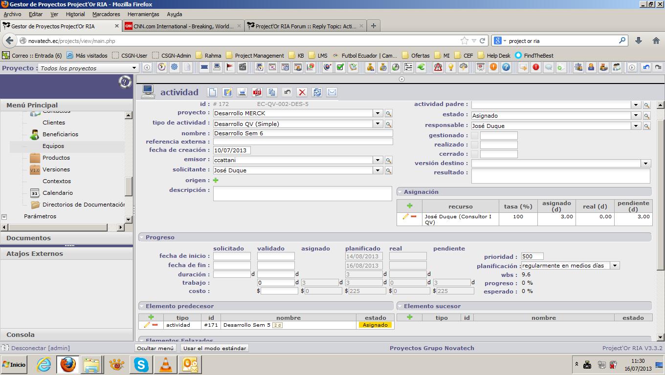Open the tipo de actividad dropdown
This screenshot has height=375, width=665.
point(377,124)
